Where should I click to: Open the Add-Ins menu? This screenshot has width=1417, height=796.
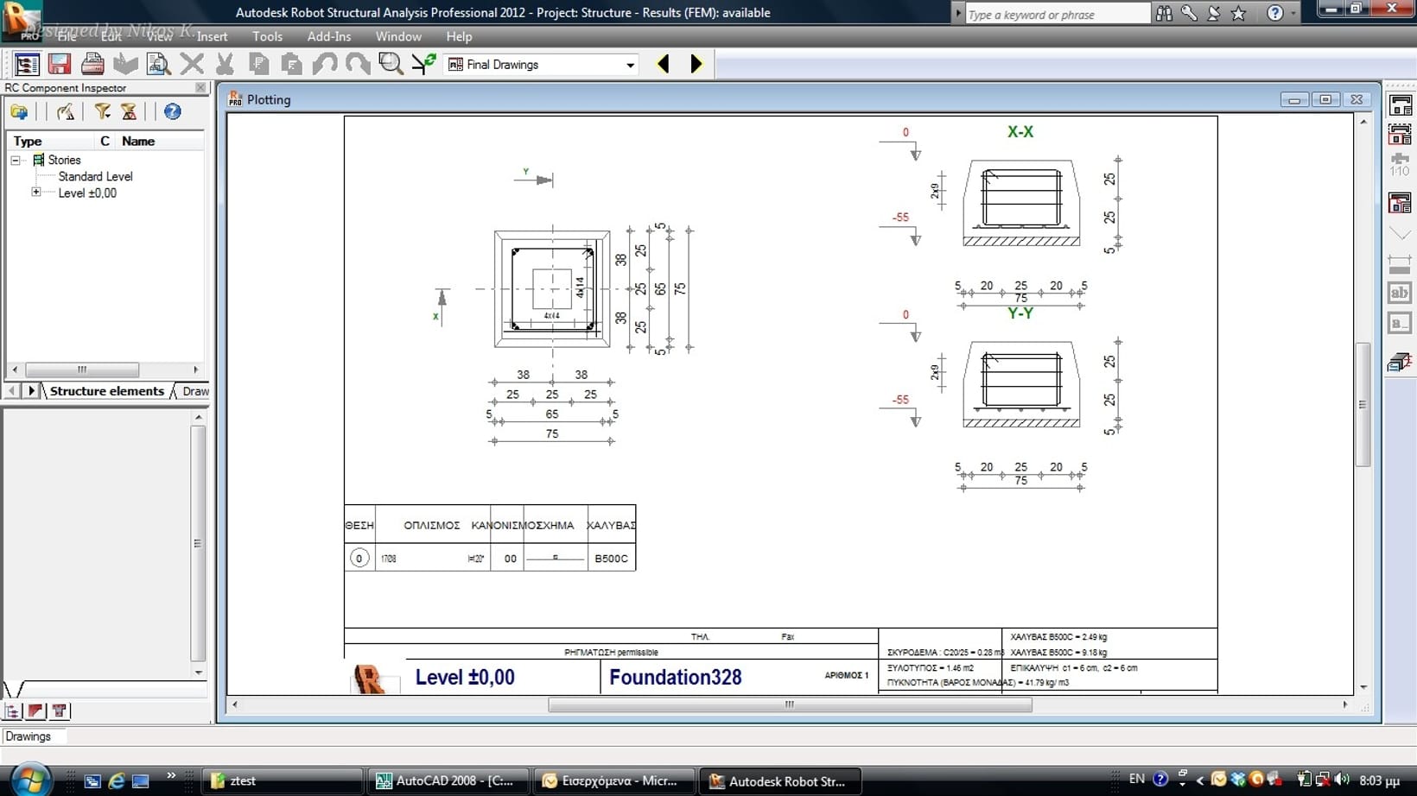(328, 36)
